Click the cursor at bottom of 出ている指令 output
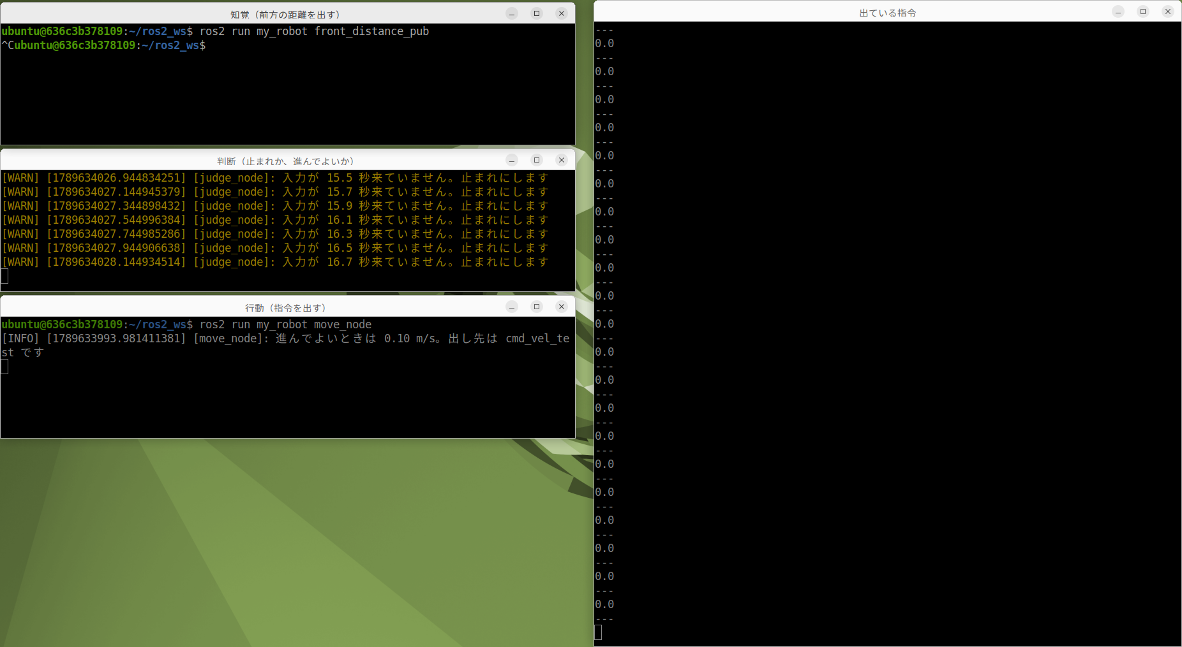This screenshot has width=1182, height=647. coord(598,632)
